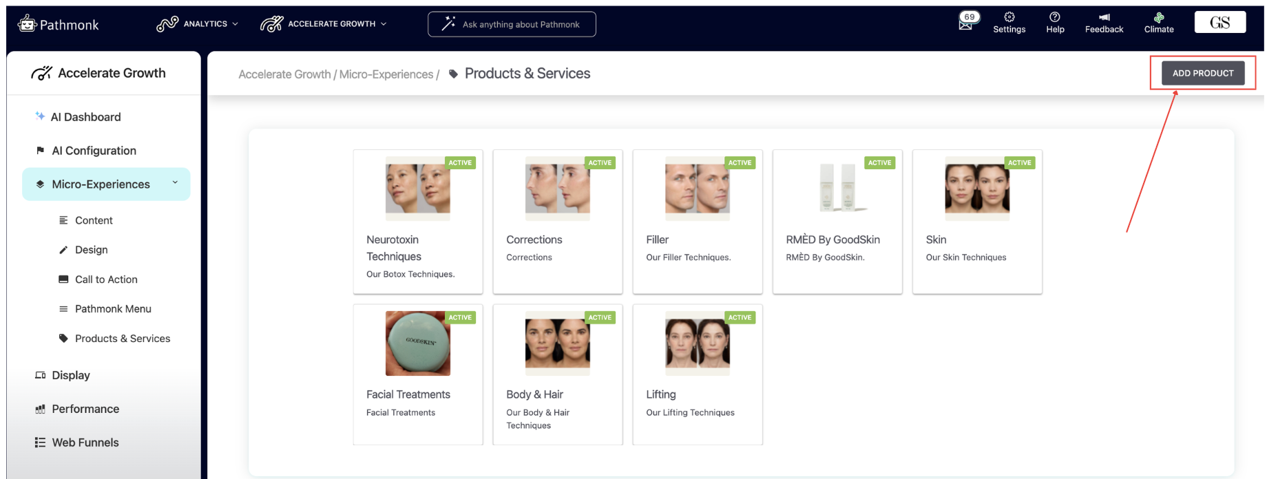Go to the Call to Action submenu item
Image resolution: width=1267 pixels, height=479 pixels.
pos(106,279)
